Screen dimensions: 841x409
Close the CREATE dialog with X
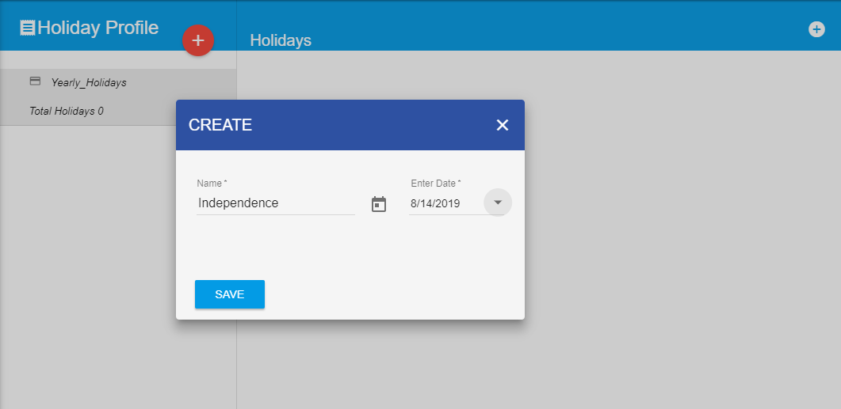tap(503, 125)
